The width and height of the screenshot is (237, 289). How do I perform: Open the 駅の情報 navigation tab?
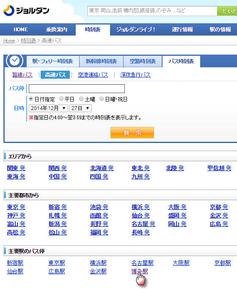[220, 30]
